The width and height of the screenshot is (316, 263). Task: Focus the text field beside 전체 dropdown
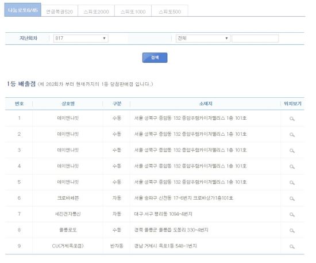[255, 39]
